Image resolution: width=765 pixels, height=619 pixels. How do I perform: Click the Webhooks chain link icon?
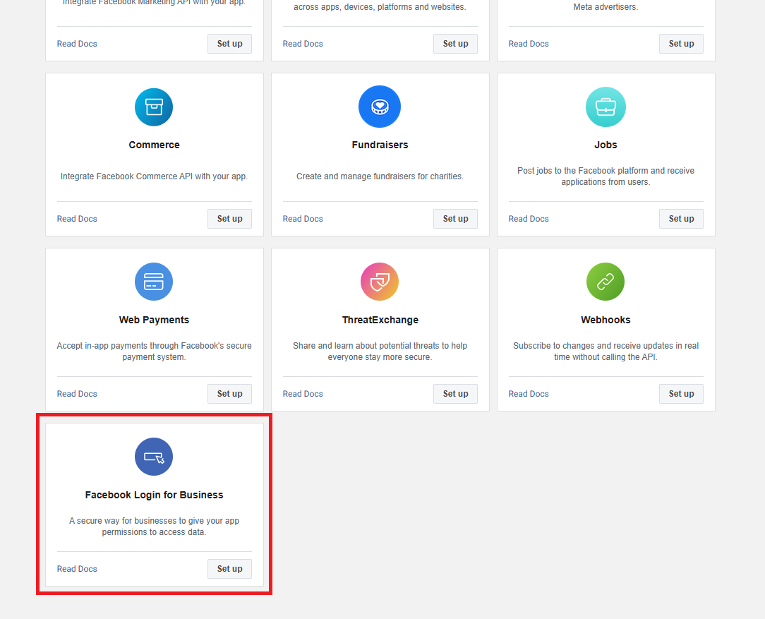(606, 282)
